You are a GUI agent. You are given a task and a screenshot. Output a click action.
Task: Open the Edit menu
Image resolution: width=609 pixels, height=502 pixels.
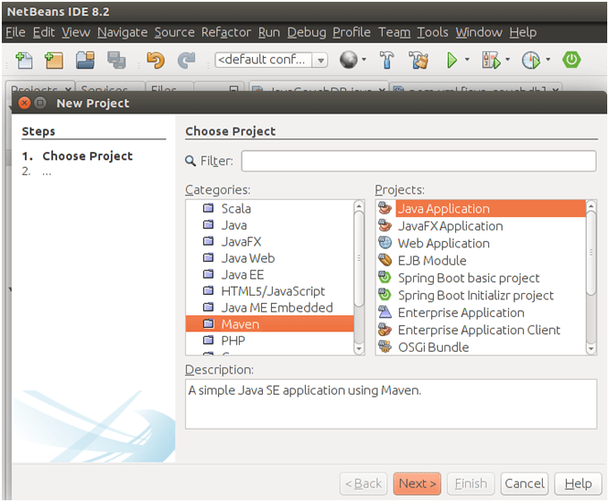pos(44,32)
